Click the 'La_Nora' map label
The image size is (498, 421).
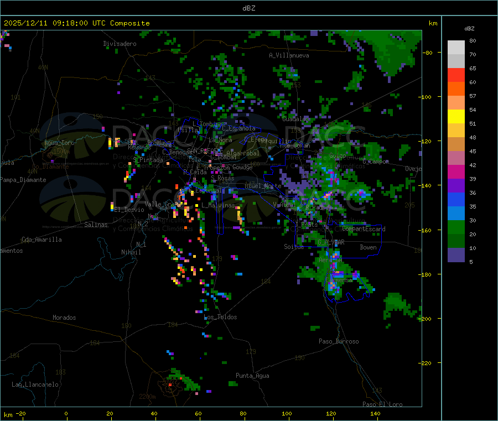pos(220,140)
